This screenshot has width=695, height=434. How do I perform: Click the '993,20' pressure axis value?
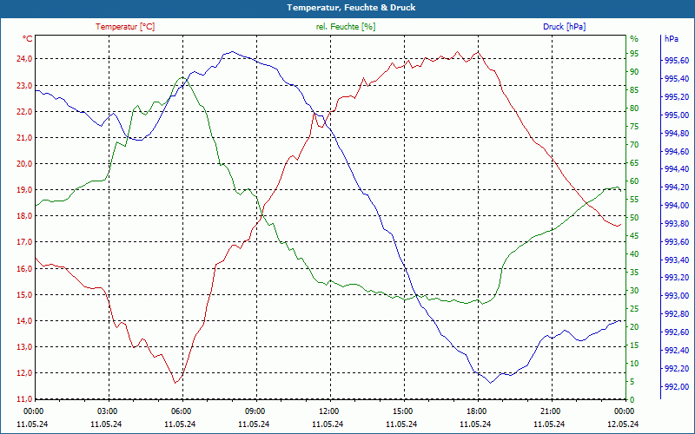point(677,278)
